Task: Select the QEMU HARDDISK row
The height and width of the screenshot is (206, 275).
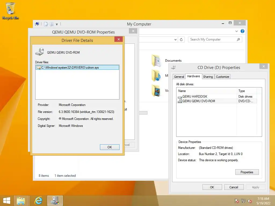Action: [217, 97]
